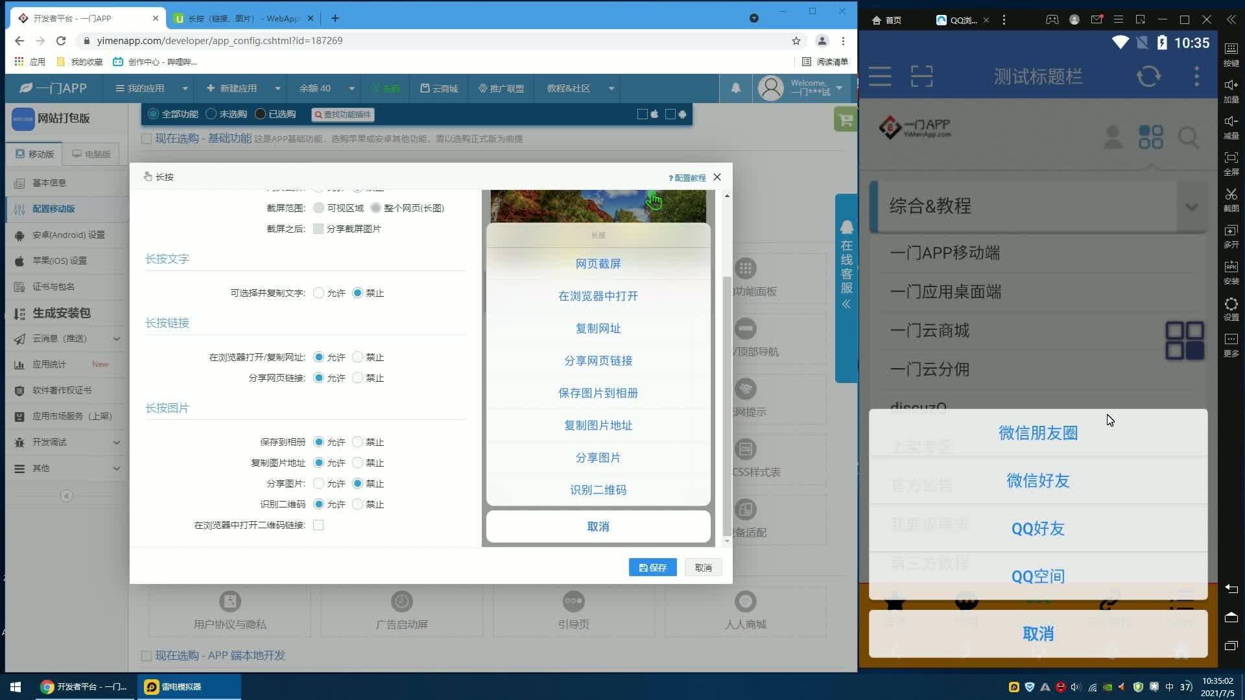
Task: Allow selecting and copying long-press text
Action: [x=318, y=293]
